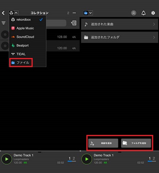Open the user account icon
Screen dimensions: 159x173
tap(134, 13)
